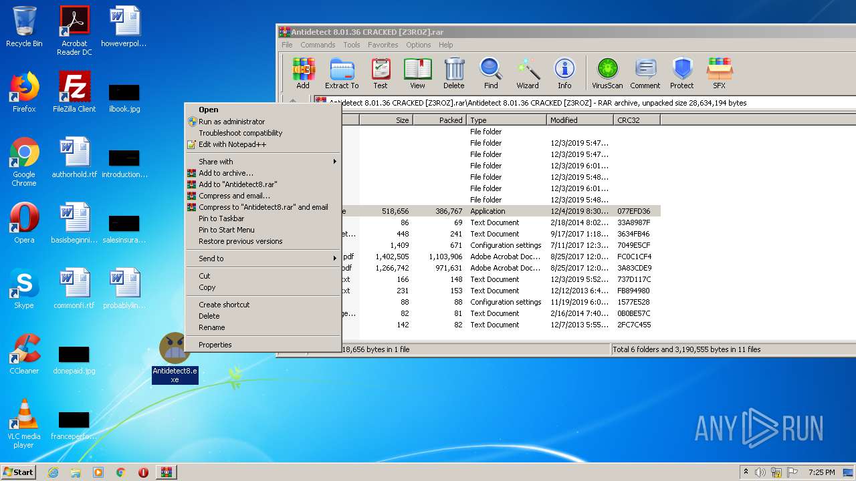Choose Open in the context menu

[x=263, y=110]
